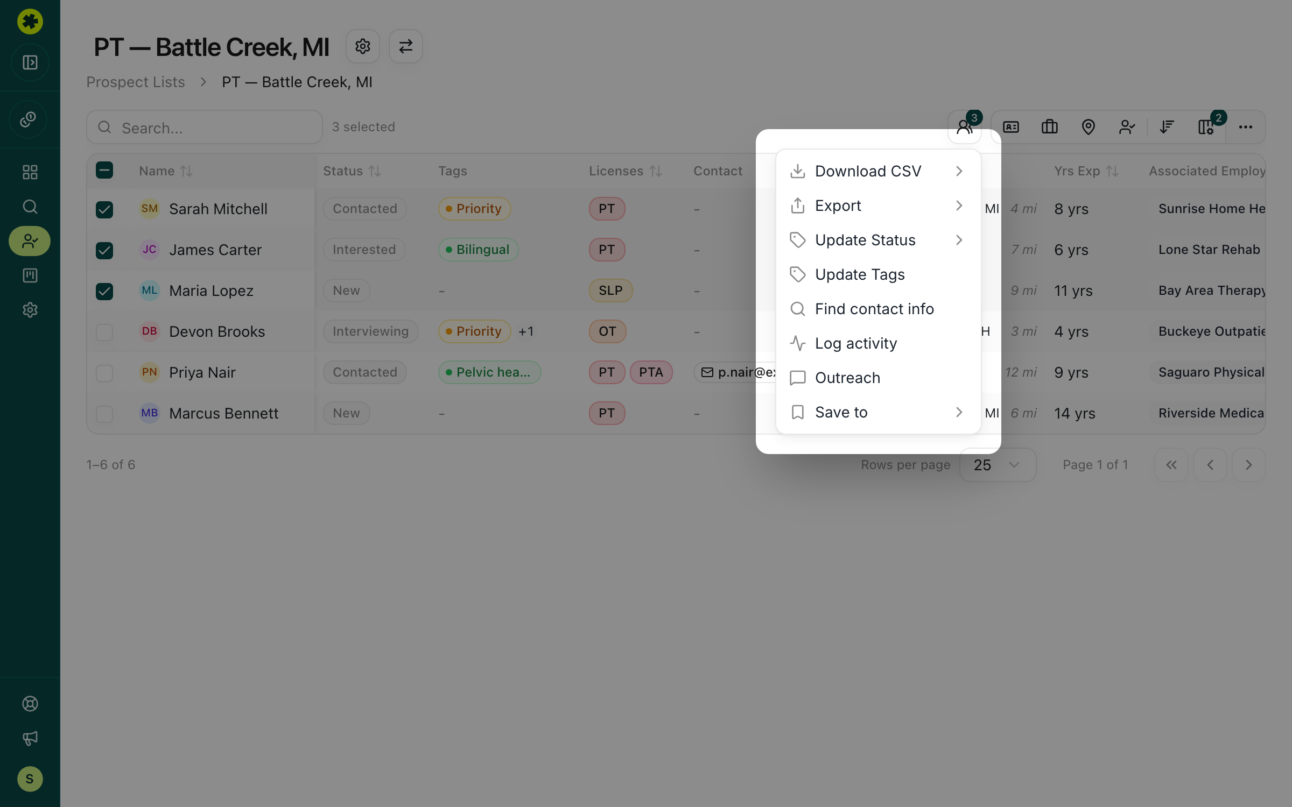Click James Carter's Bilingual tag

(478, 250)
